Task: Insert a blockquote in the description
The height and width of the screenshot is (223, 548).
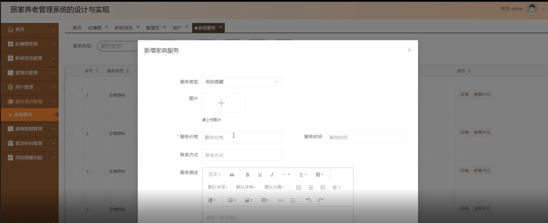Action: [x=232, y=175]
